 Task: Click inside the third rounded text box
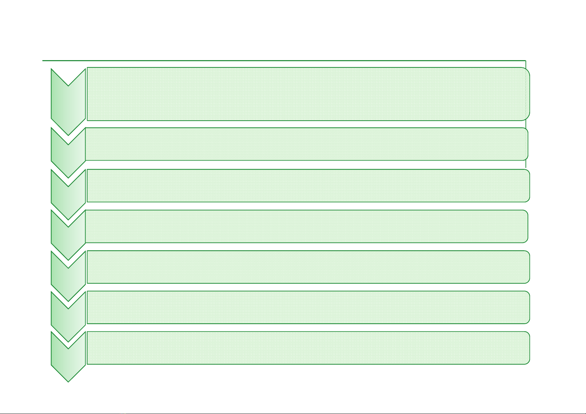308,186
